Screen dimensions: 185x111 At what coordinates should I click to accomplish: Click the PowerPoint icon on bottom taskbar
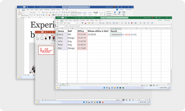103,102
